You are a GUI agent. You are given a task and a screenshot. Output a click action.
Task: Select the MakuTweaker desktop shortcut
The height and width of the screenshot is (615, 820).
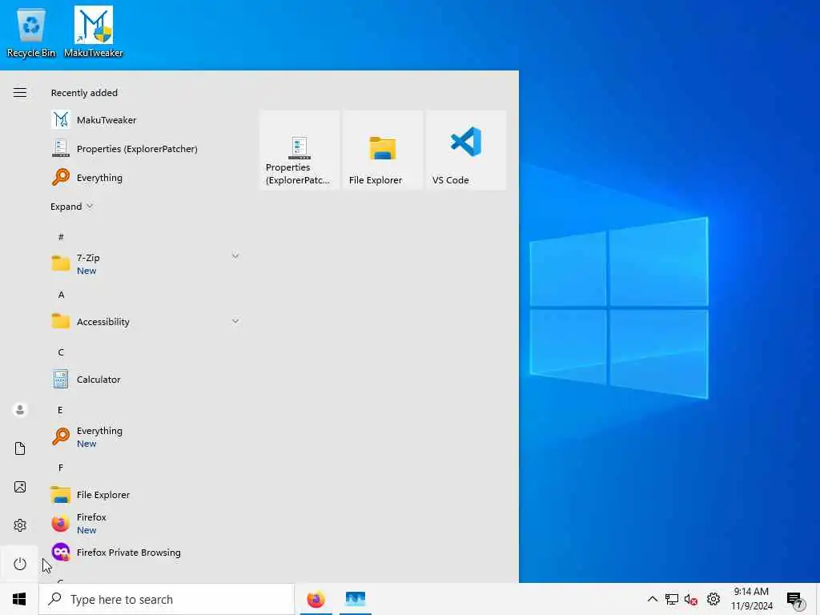pos(94,32)
